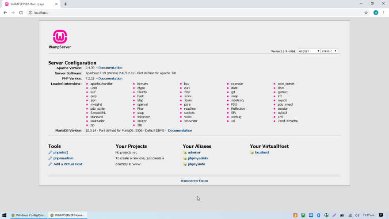The image size is (389, 219).
Task: Open MariaDB Documentation link
Action: [180, 131]
